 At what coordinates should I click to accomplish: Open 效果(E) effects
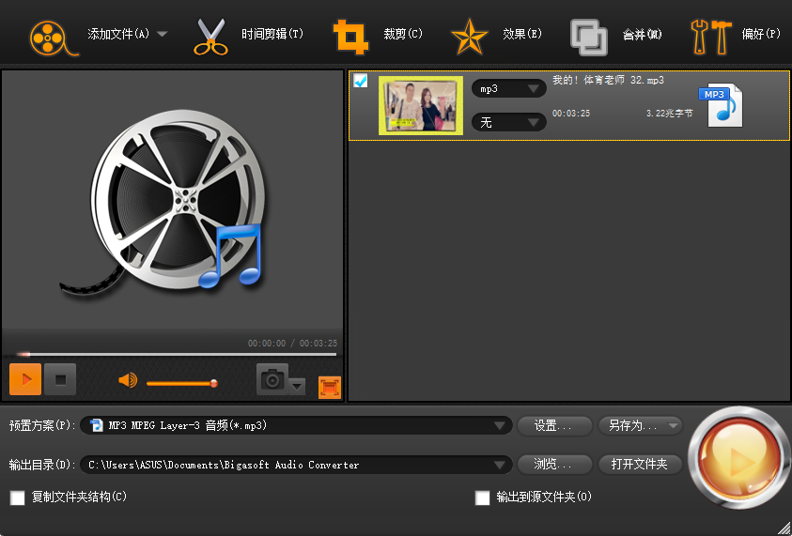pos(522,34)
